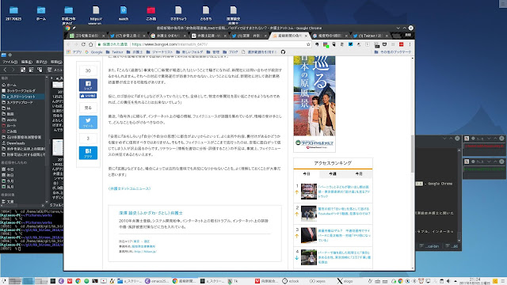
Task: Reload the page in Chrome
Action: [x=83, y=44]
